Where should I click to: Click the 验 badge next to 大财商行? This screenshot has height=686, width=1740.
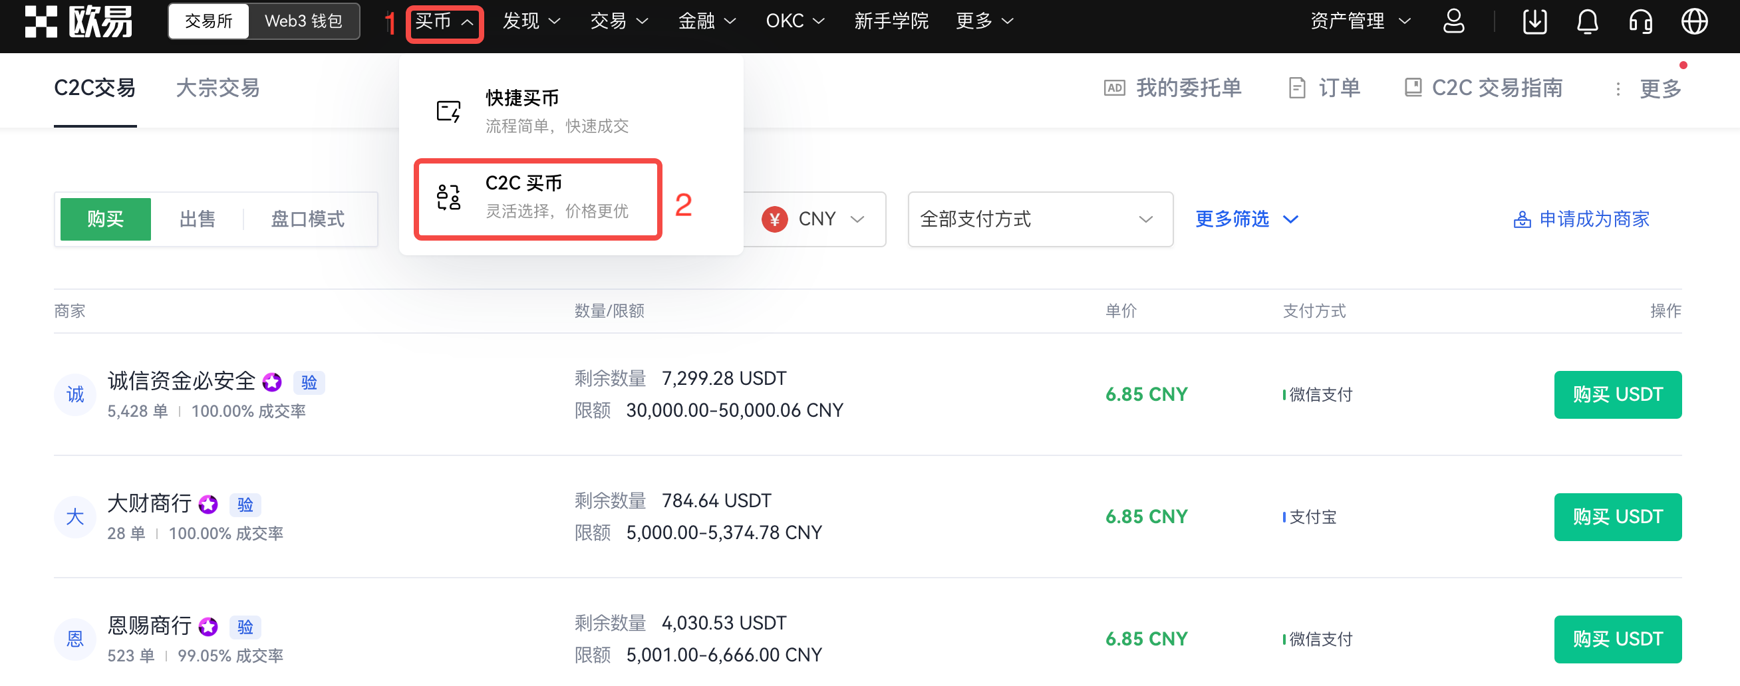pyautogui.click(x=245, y=505)
